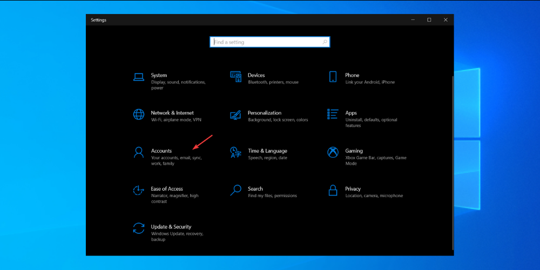Open the Privacy padlock icon
The width and height of the screenshot is (540, 270).
tap(333, 190)
